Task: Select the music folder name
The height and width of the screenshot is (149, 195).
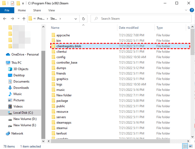Action: point(60,90)
